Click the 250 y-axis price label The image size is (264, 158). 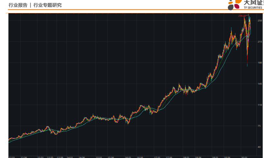coord(260,21)
